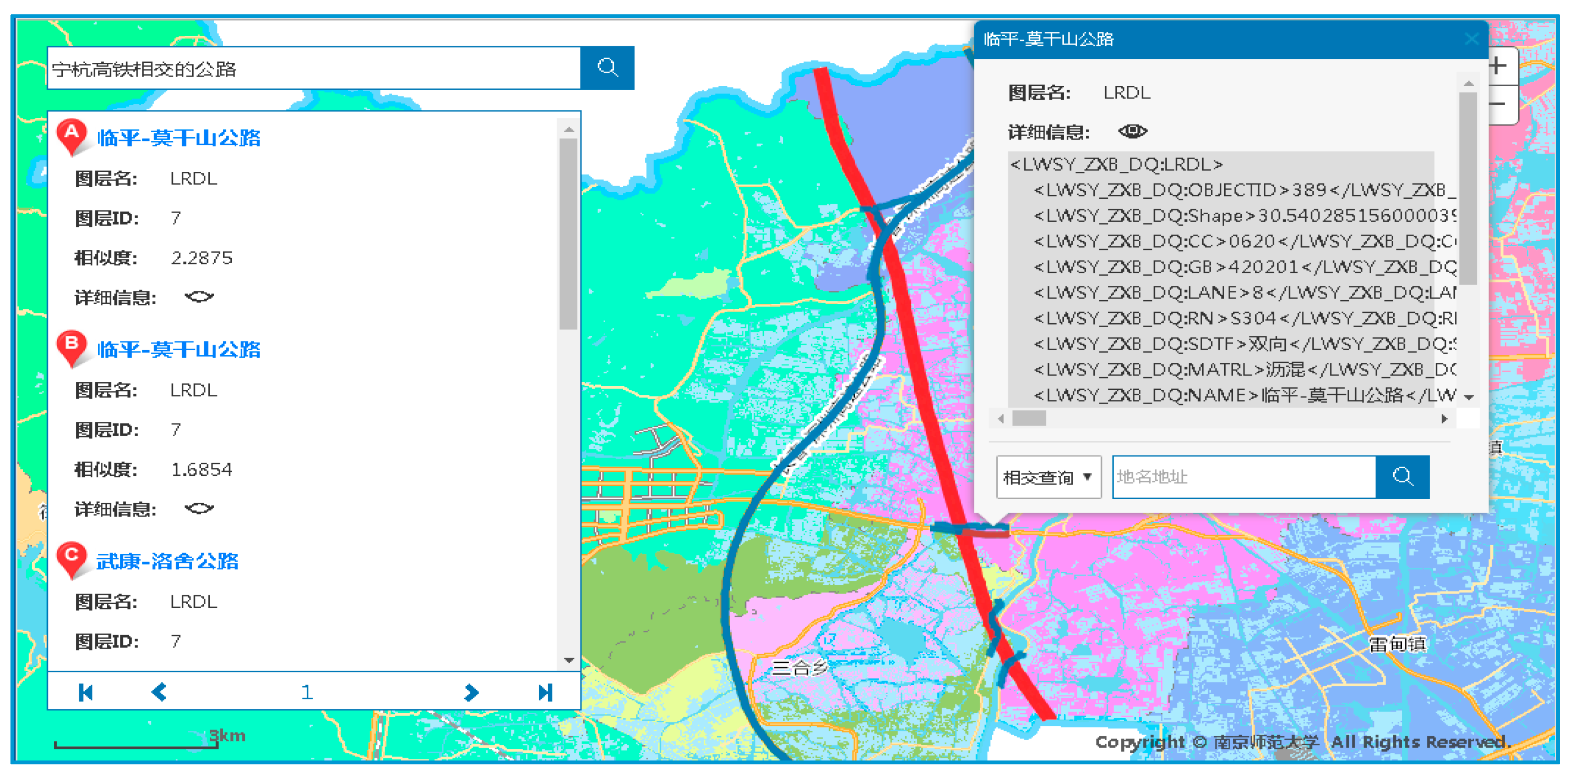This screenshot has height=777, width=1570.
Task: Click the popup title 临平-莫干山公路
Action: 1049,39
